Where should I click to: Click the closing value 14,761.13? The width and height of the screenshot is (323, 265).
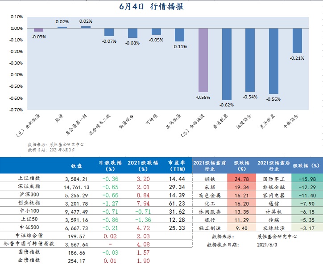pyautogui.click(x=76, y=188)
